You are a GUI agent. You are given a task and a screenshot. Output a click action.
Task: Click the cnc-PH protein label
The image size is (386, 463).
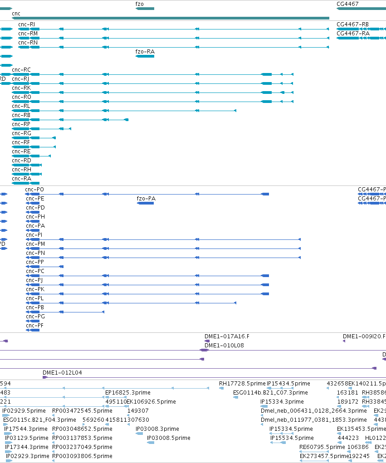[x=35, y=217]
